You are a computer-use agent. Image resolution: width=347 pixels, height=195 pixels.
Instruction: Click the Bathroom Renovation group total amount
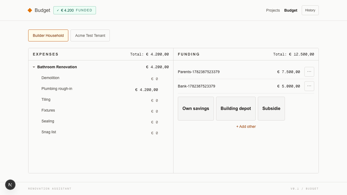tap(157, 67)
